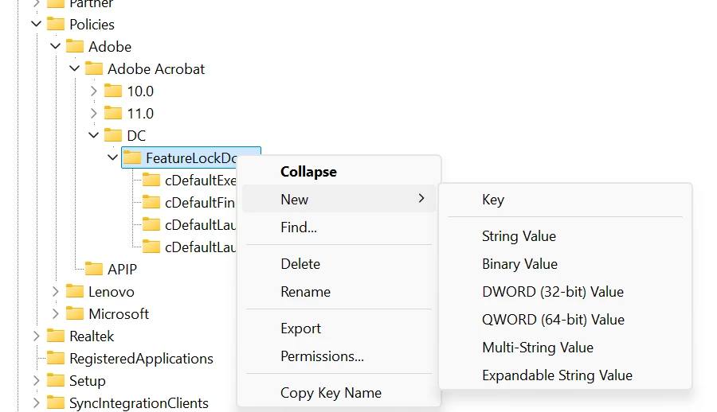The width and height of the screenshot is (717, 412).
Task: Click the 11.0 folder icon
Action: [x=113, y=113]
